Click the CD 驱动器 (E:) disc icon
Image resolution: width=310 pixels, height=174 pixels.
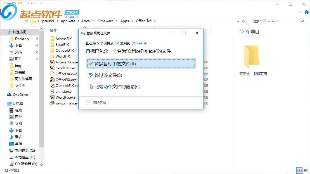coord(11,164)
